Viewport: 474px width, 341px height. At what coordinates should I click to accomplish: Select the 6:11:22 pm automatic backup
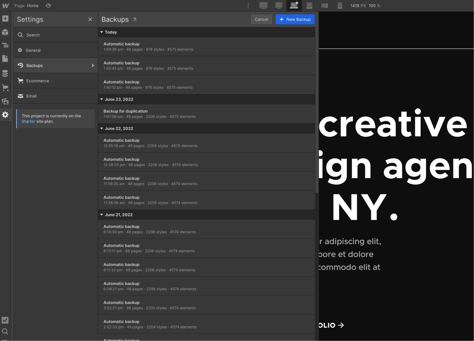click(206, 267)
